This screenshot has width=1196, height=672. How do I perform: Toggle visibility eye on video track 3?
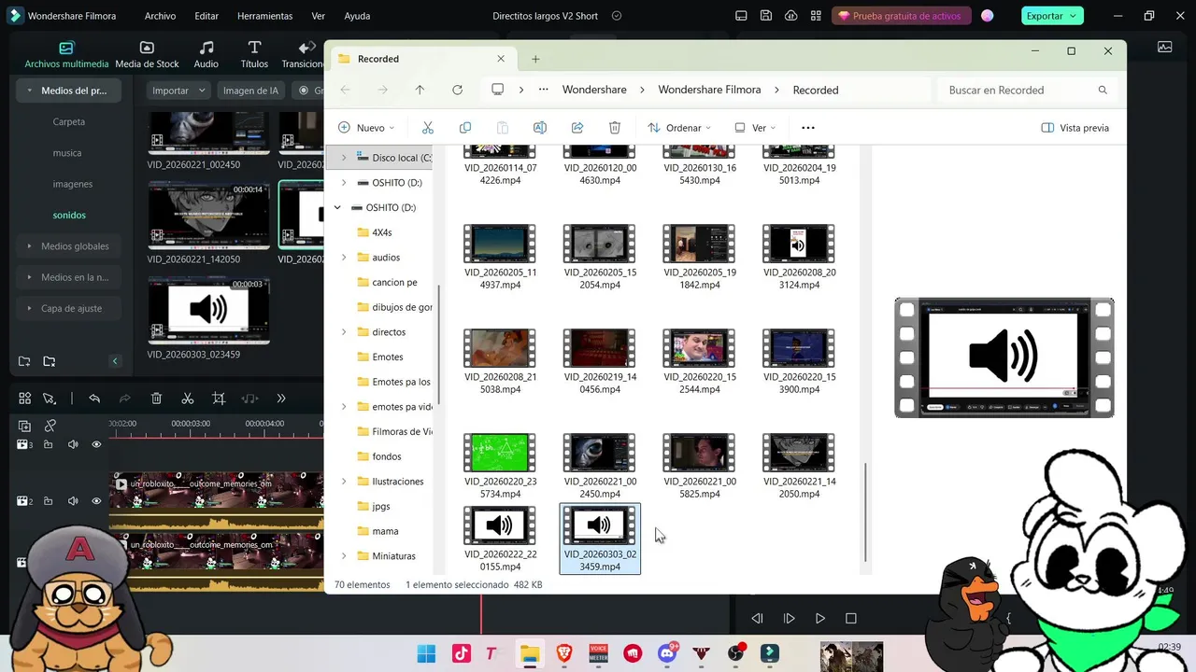coord(96,445)
